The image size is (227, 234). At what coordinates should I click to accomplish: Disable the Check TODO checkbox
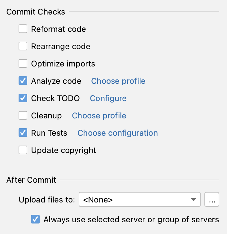click(23, 98)
